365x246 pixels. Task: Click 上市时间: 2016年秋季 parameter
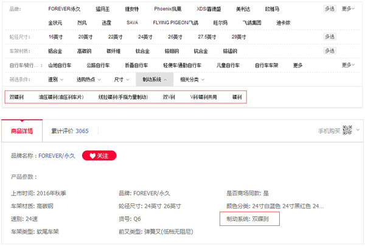click(38, 193)
